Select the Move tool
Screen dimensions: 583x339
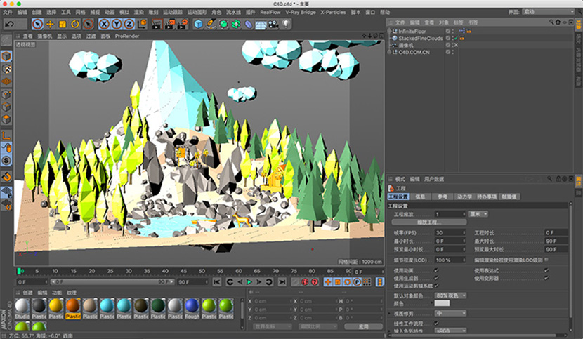pyautogui.click(x=50, y=24)
